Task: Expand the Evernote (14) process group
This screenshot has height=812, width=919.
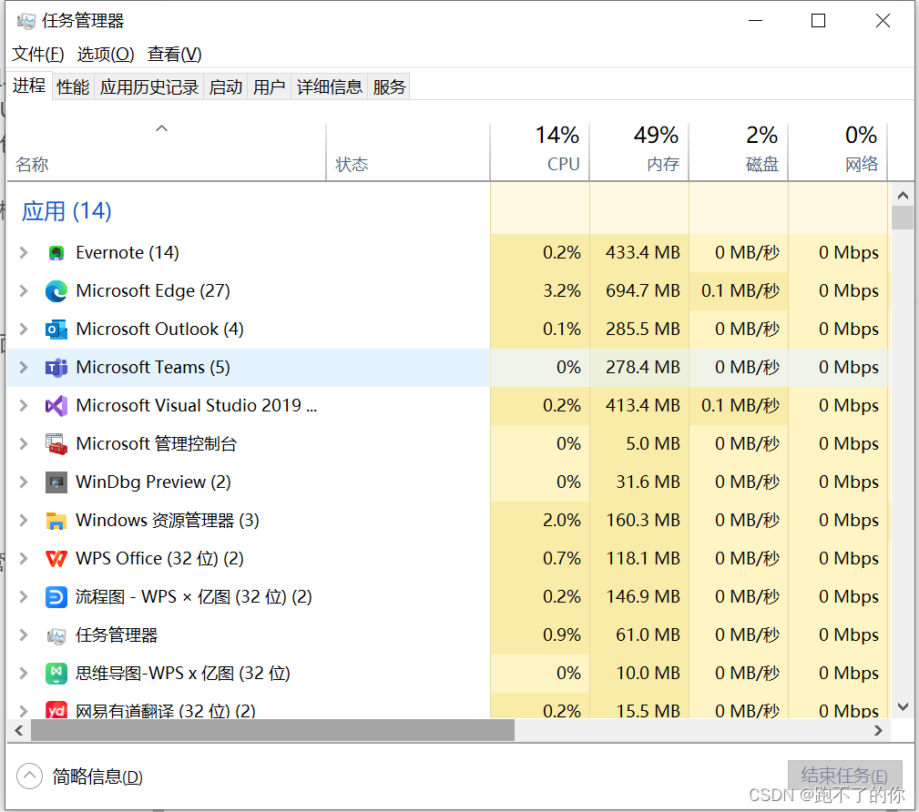Action: point(24,252)
